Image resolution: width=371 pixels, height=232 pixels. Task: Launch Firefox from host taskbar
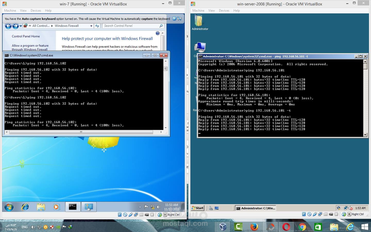[x=254, y=227]
